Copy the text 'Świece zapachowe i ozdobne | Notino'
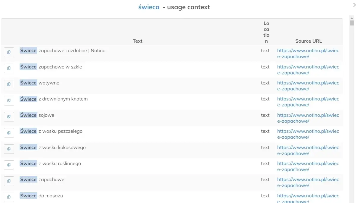The height and width of the screenshot is (203, 356). pos(9,52)
